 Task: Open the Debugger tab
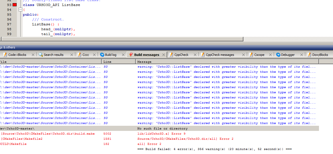tap(288, 55)
